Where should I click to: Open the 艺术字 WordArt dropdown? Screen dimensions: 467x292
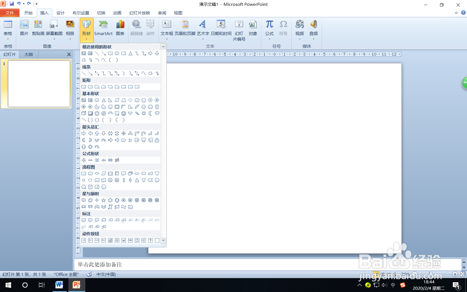coord(203,39)
